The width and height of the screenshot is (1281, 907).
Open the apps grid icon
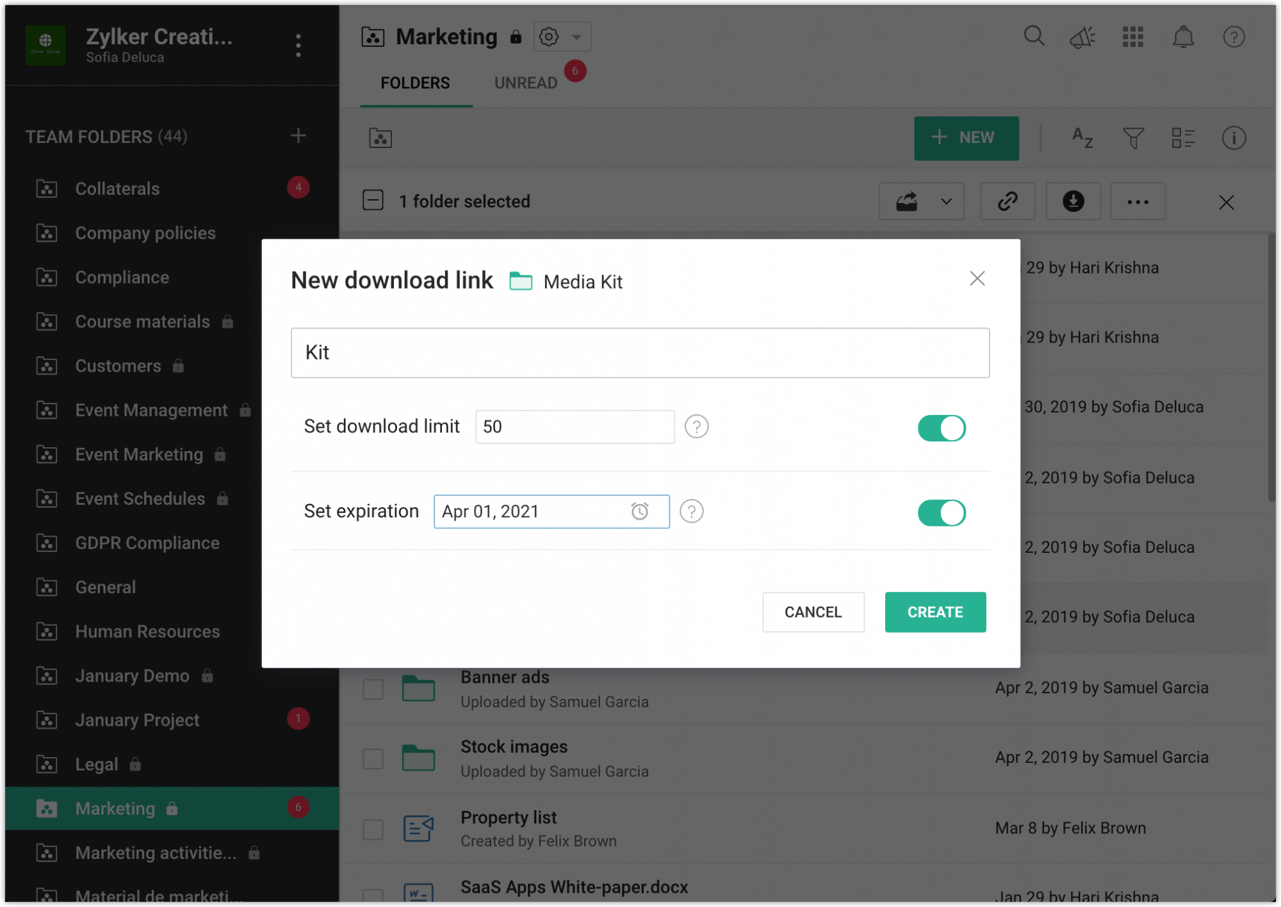1133,37
